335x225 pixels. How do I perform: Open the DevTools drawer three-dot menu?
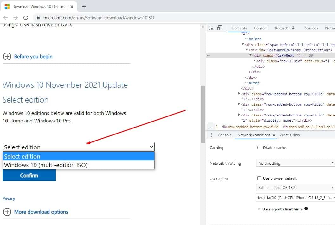211,135
